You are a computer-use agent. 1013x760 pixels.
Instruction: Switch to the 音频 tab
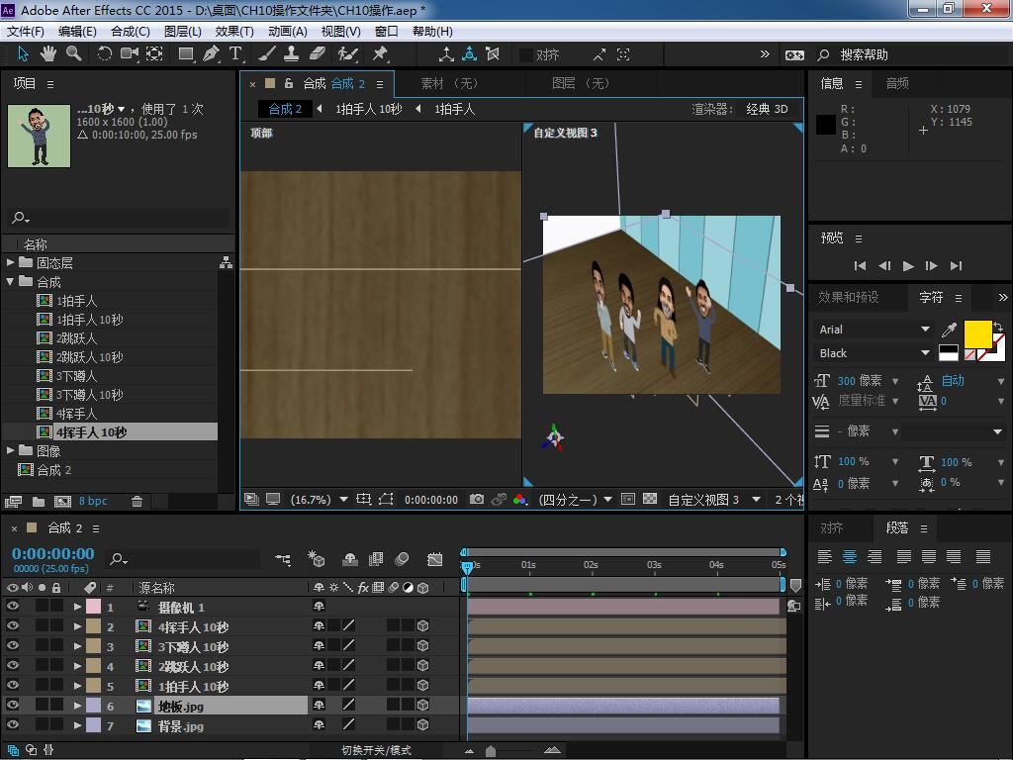(x=897, y=84)
